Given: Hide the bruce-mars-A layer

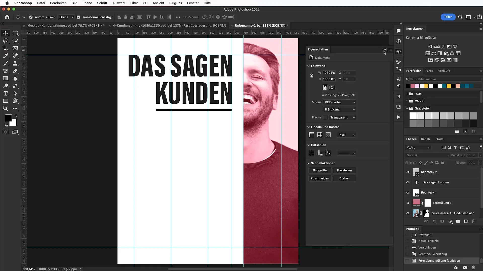Looking at the screenshot, I should pyautogui.click(x=408, y=213).
